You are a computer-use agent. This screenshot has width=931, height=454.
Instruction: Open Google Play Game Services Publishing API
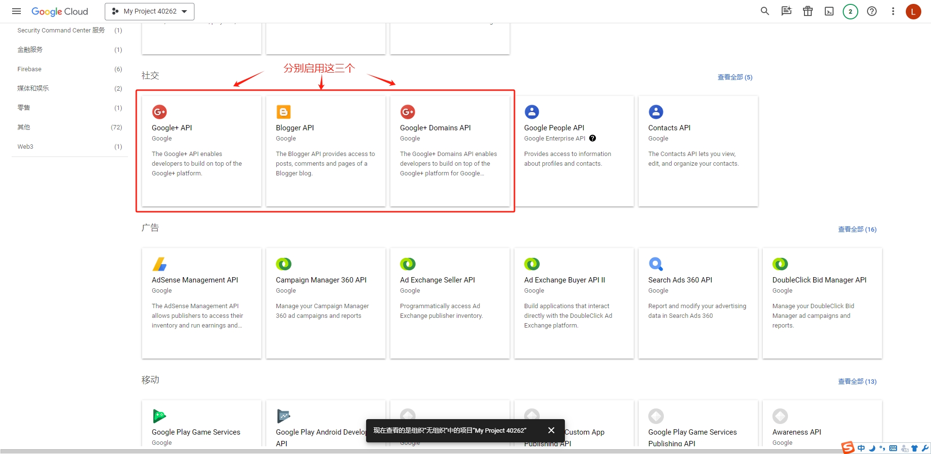[692, 438]
